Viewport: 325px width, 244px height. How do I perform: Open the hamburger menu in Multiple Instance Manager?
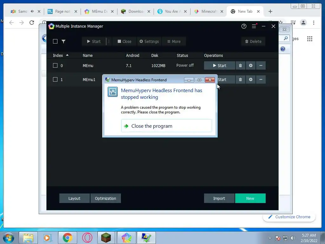tap(254, 26)
